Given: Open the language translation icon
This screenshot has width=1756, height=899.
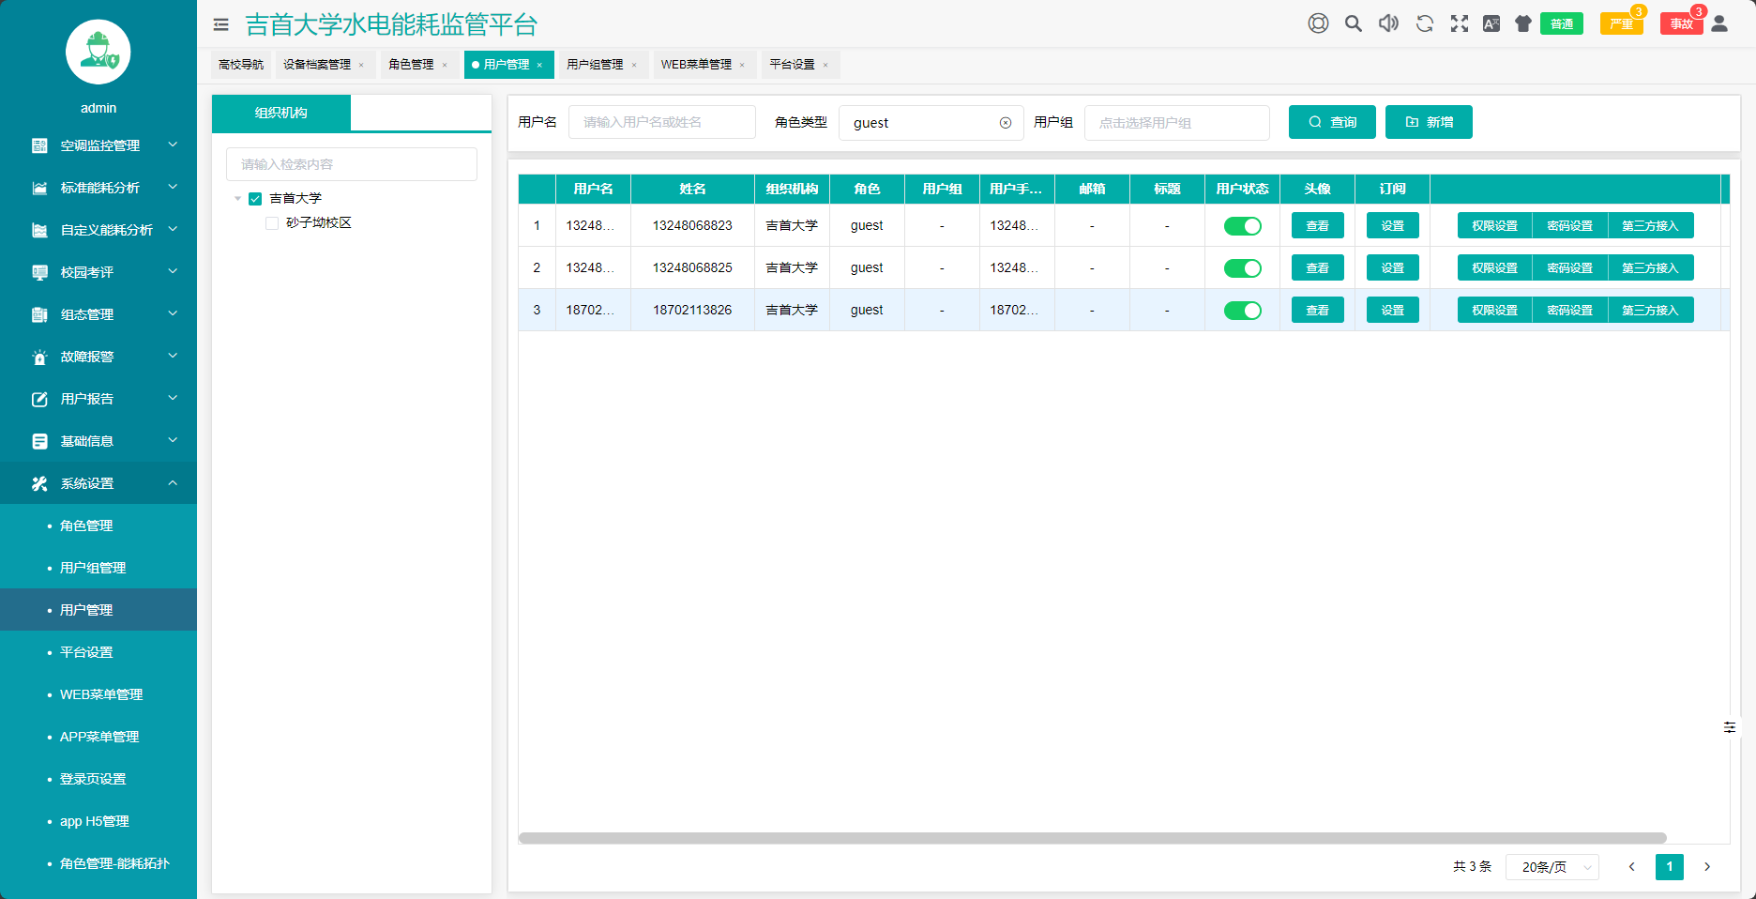Looking at the screenshot, I should click(1491, 23).
